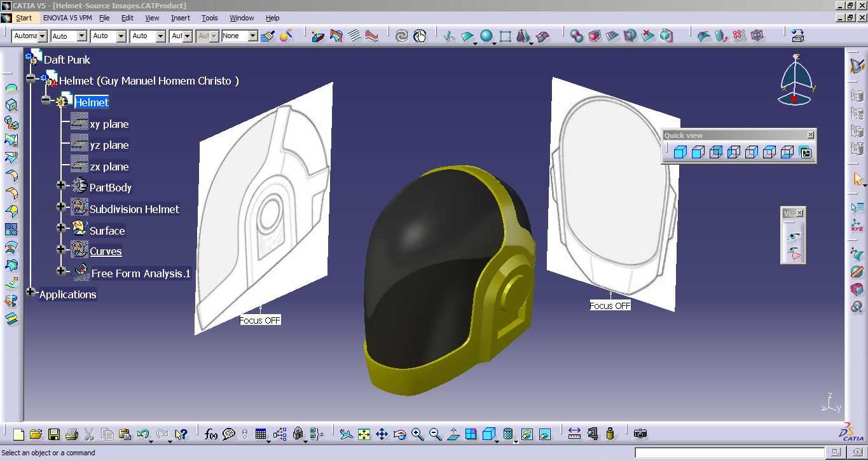Toggle the hand manipulation mode icon
This screenshot has width=868, height=461.
click(420, 36)
